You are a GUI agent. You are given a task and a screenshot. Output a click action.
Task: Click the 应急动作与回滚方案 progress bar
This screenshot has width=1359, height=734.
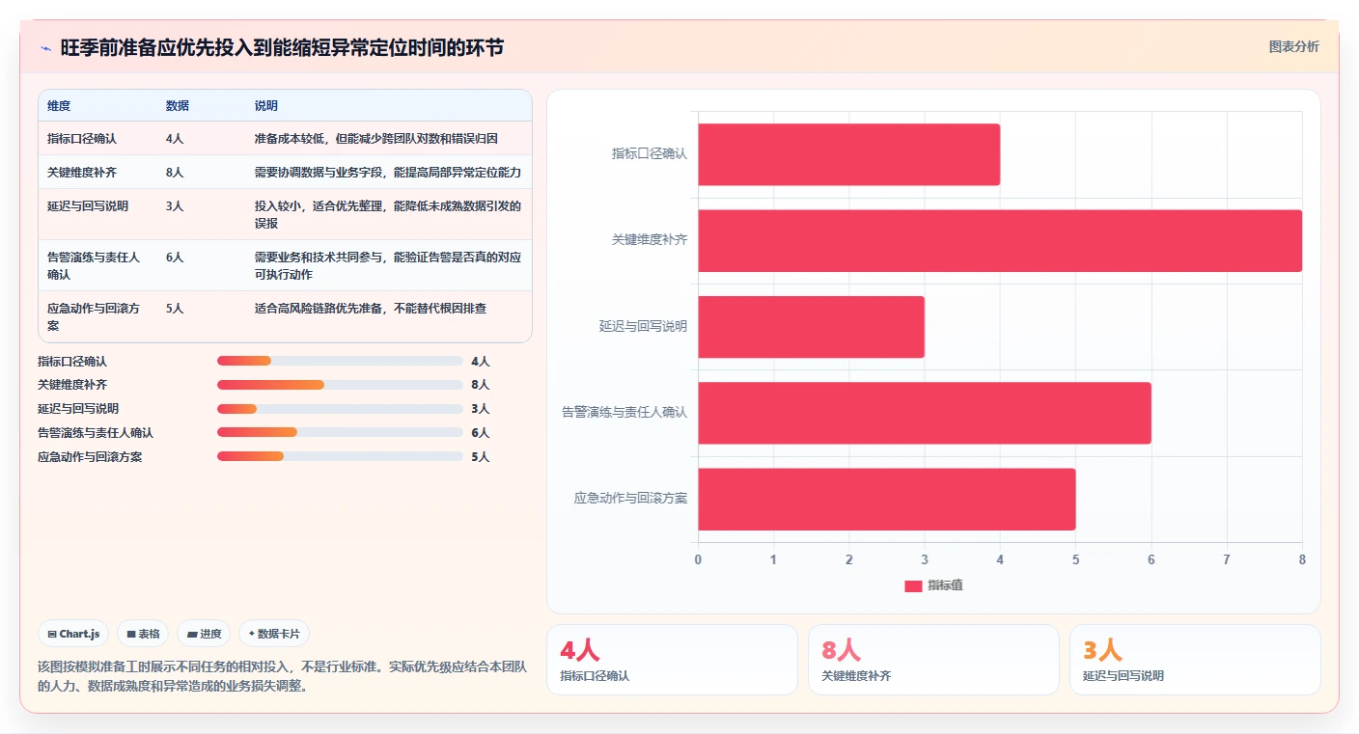point(340,456)
